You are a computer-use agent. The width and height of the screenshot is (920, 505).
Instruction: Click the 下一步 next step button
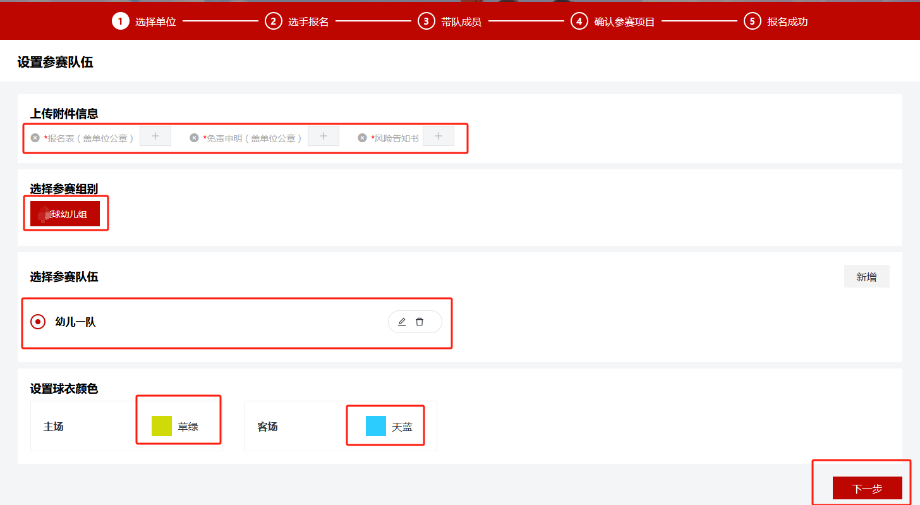(867, 488)
